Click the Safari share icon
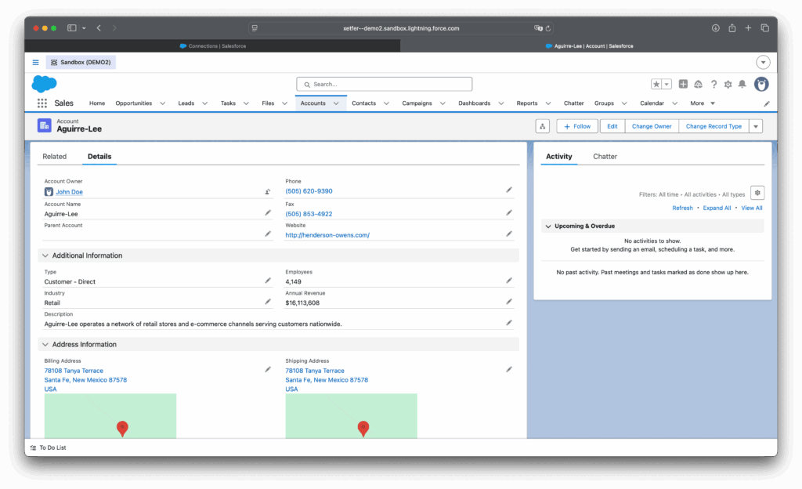802x489 pixels. click(732, 28)
